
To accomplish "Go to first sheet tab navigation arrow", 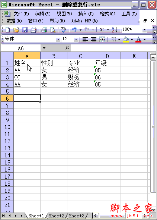I will click(x=3, y=216).
